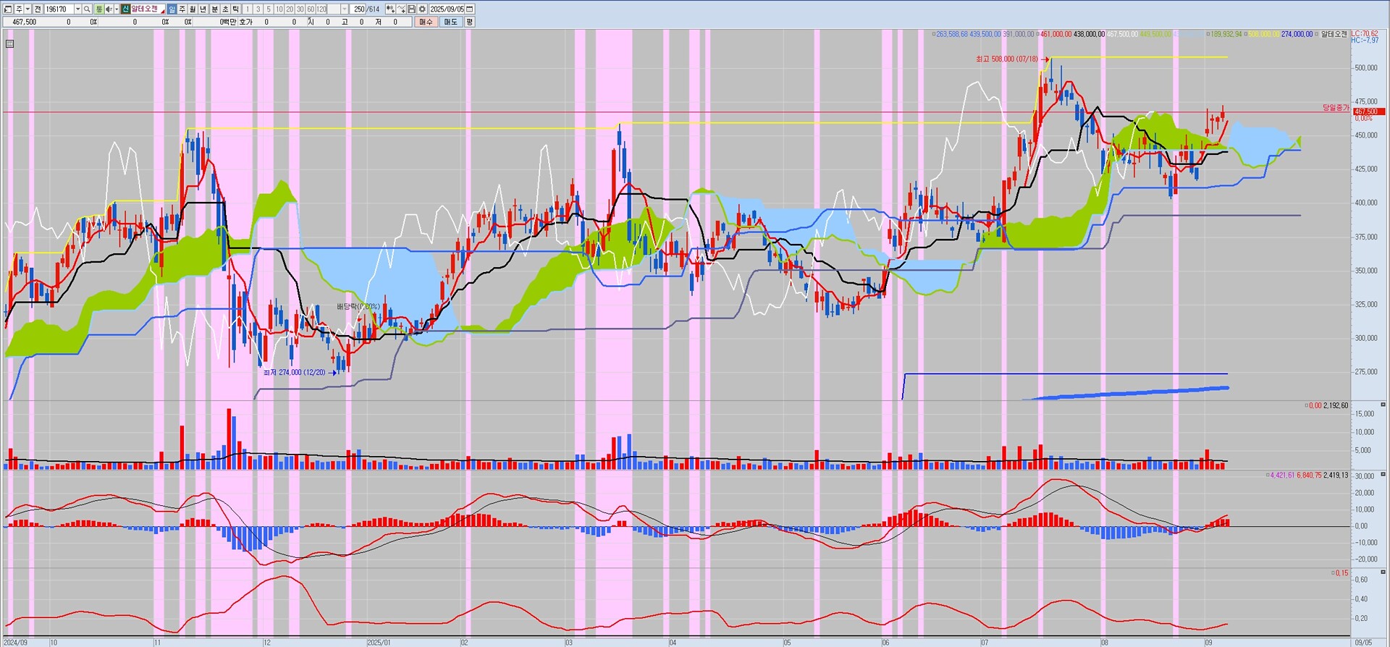
Task: Expand the stock code 196170 dropdown
Action: pyautogui.click(x=77, y=9)
